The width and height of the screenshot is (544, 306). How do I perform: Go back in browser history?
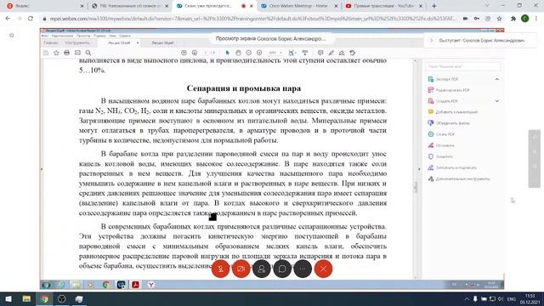[8, 19]
